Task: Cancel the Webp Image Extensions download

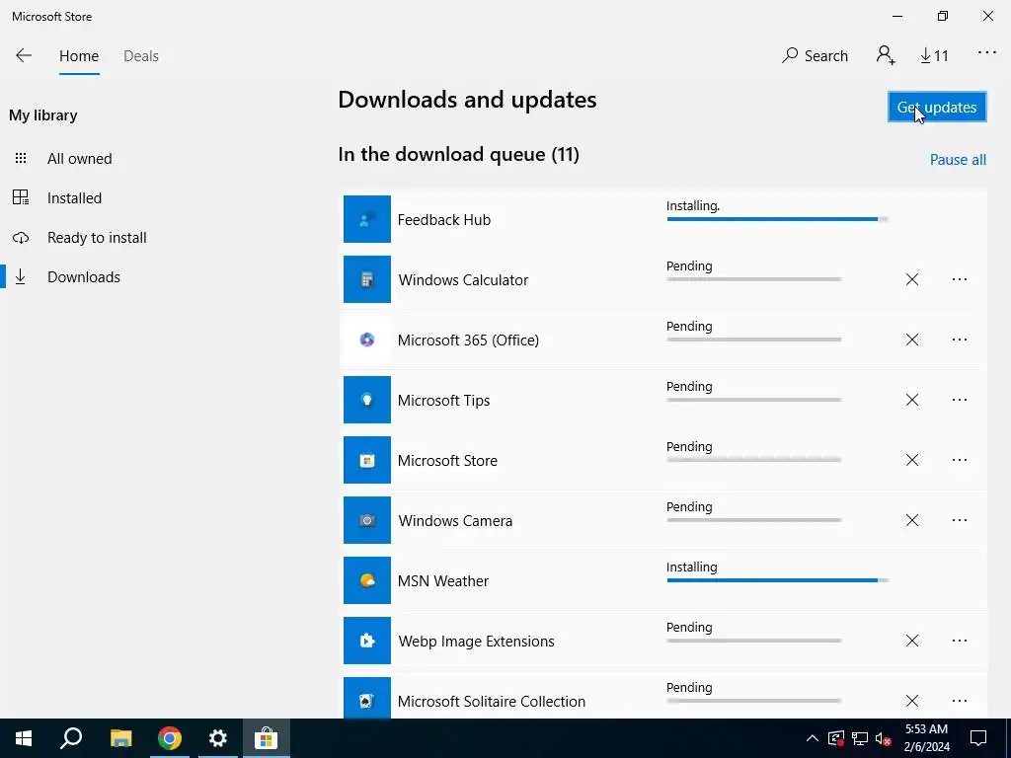Action: [911, 641]
